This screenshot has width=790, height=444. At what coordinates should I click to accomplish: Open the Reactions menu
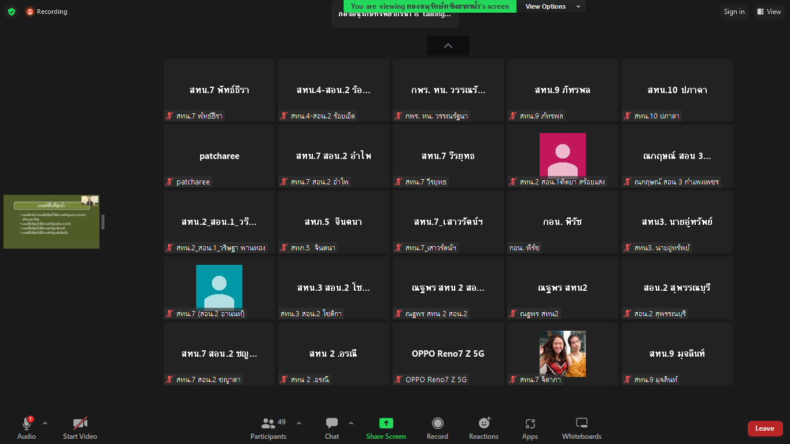coord(483,428)
